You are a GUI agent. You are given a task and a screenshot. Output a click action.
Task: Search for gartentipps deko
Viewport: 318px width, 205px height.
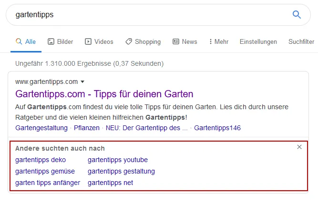click(x=41, y=160)
